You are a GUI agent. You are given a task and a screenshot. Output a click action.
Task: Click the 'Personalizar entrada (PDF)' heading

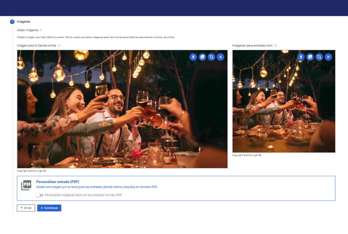click(58, 182)
